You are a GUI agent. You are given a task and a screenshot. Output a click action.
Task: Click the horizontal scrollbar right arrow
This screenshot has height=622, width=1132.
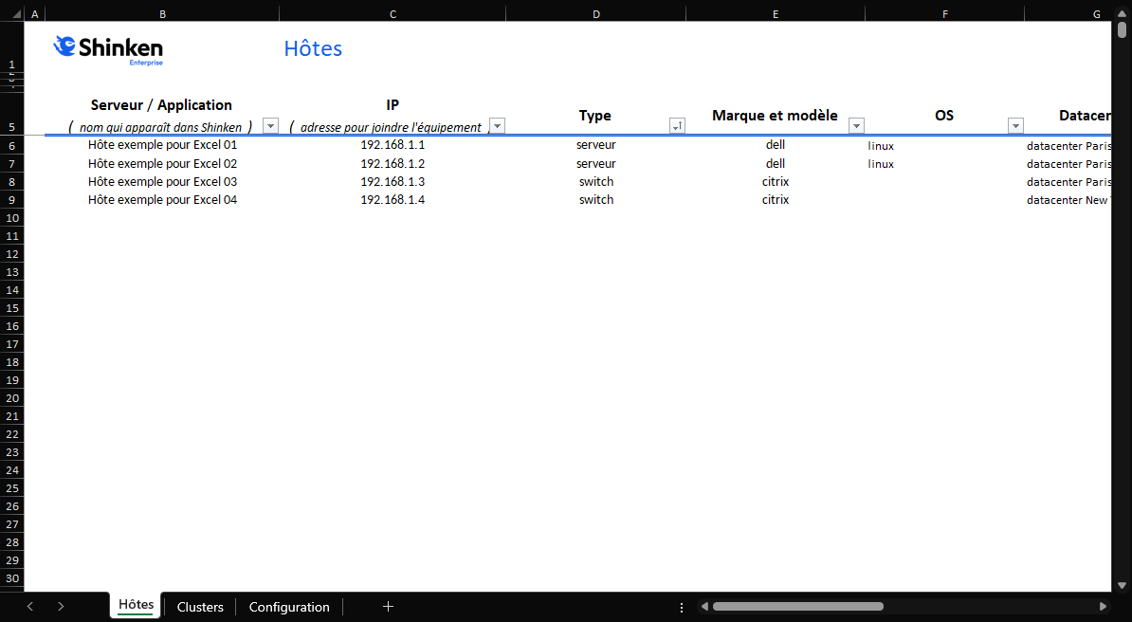1103,607
